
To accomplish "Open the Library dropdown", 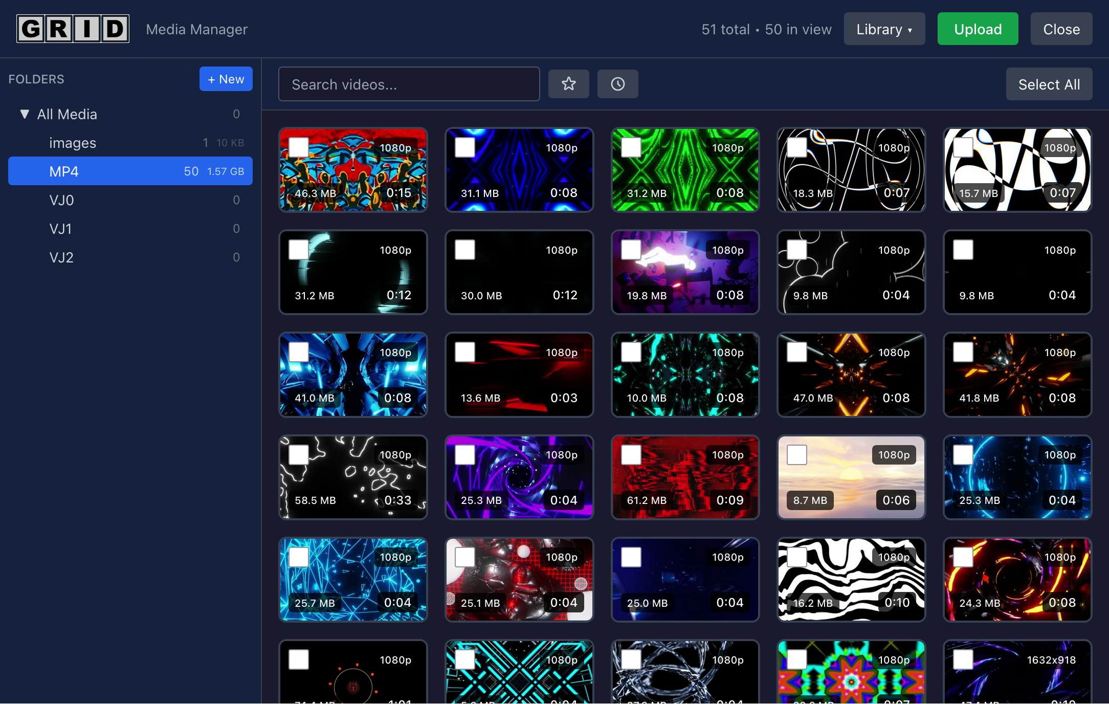I will point(884,29).
